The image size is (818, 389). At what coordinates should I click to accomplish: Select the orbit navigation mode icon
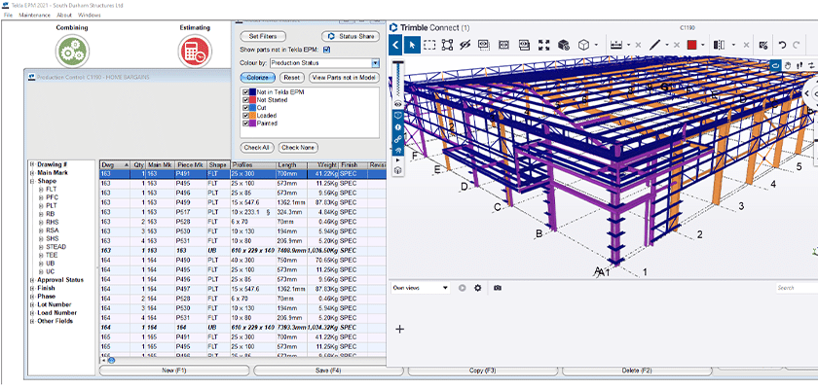click(775, 65)
